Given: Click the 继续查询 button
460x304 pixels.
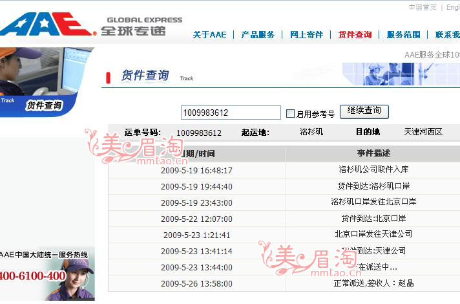Looking at the screenshot, I should click(x=364, y=112).
